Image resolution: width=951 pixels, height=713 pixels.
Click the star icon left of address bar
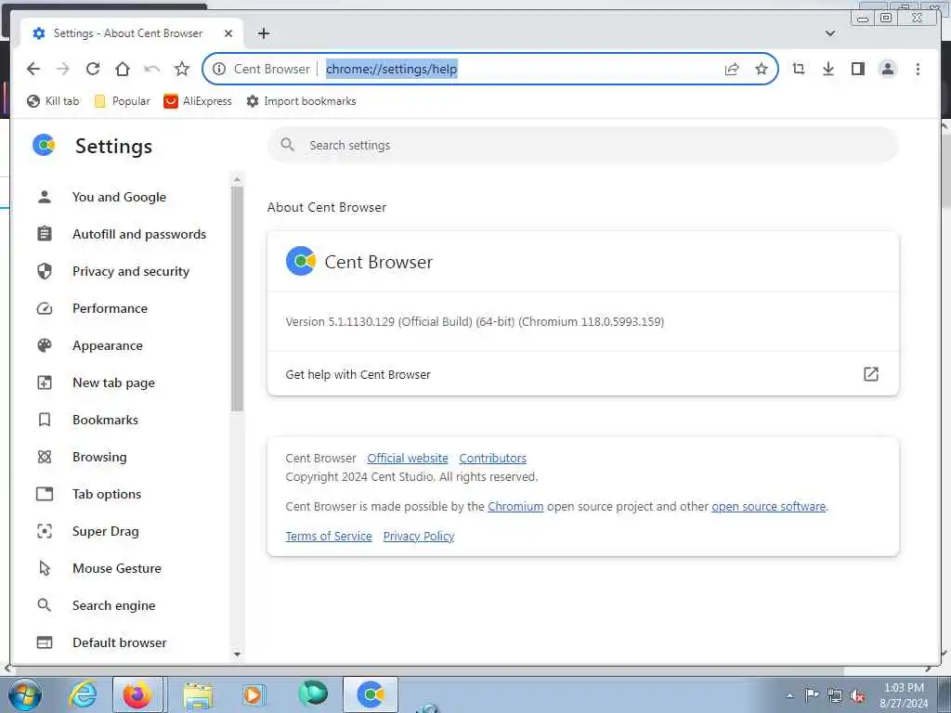181,69
